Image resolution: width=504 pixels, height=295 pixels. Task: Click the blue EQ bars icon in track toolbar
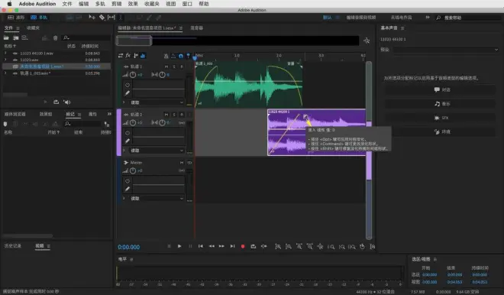[x=143, y=56]
